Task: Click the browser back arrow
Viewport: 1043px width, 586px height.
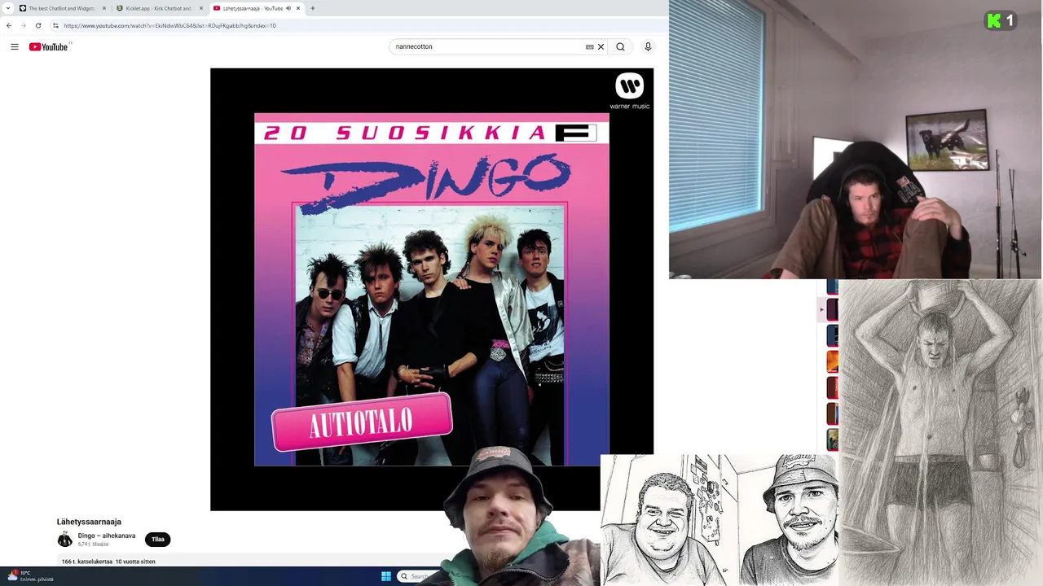Action: pyautogui.click(x=9, y=25)
